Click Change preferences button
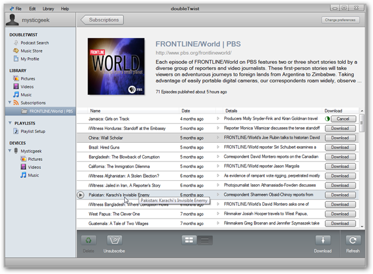Viewport: 373px width, 274px height. 340,20
